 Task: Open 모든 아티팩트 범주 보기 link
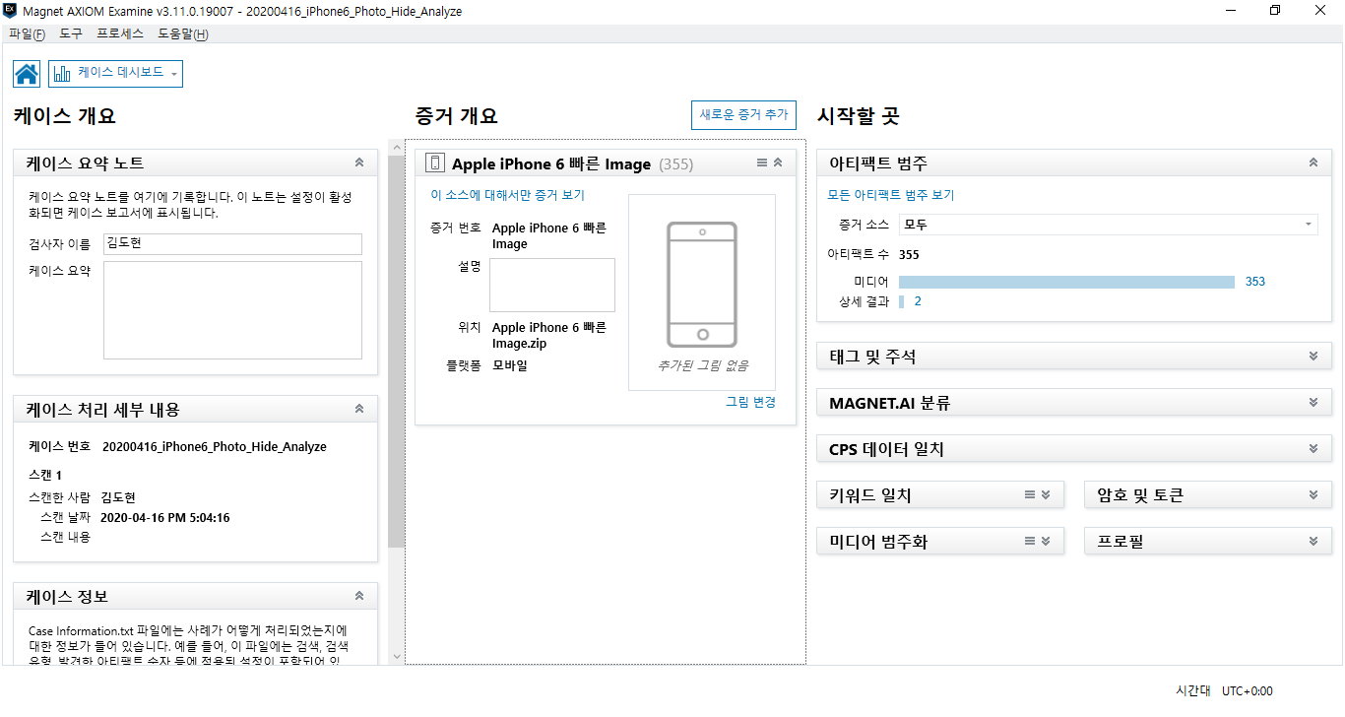pyautogui.click(x=891, y=196)
